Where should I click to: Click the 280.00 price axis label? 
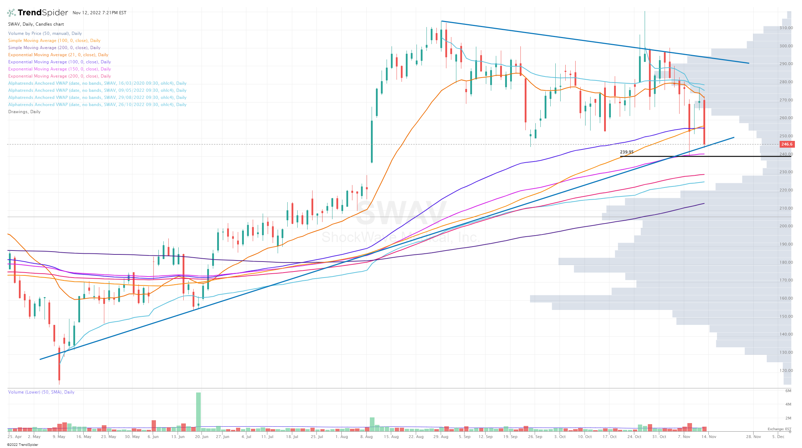click(x=786, y=82)
